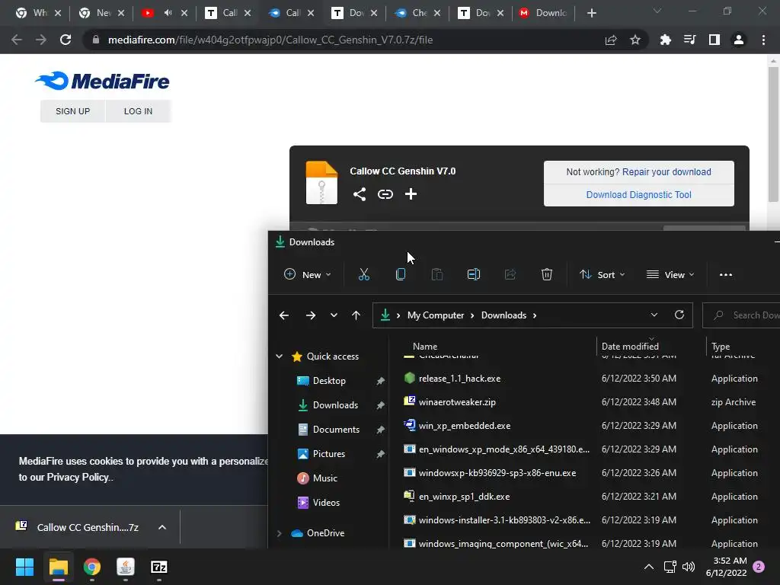Viewport: 780px width, 585px height.
Task: Select win_xp_embedded.exe file
Action: pyautogui.click(x=465, y=426)
